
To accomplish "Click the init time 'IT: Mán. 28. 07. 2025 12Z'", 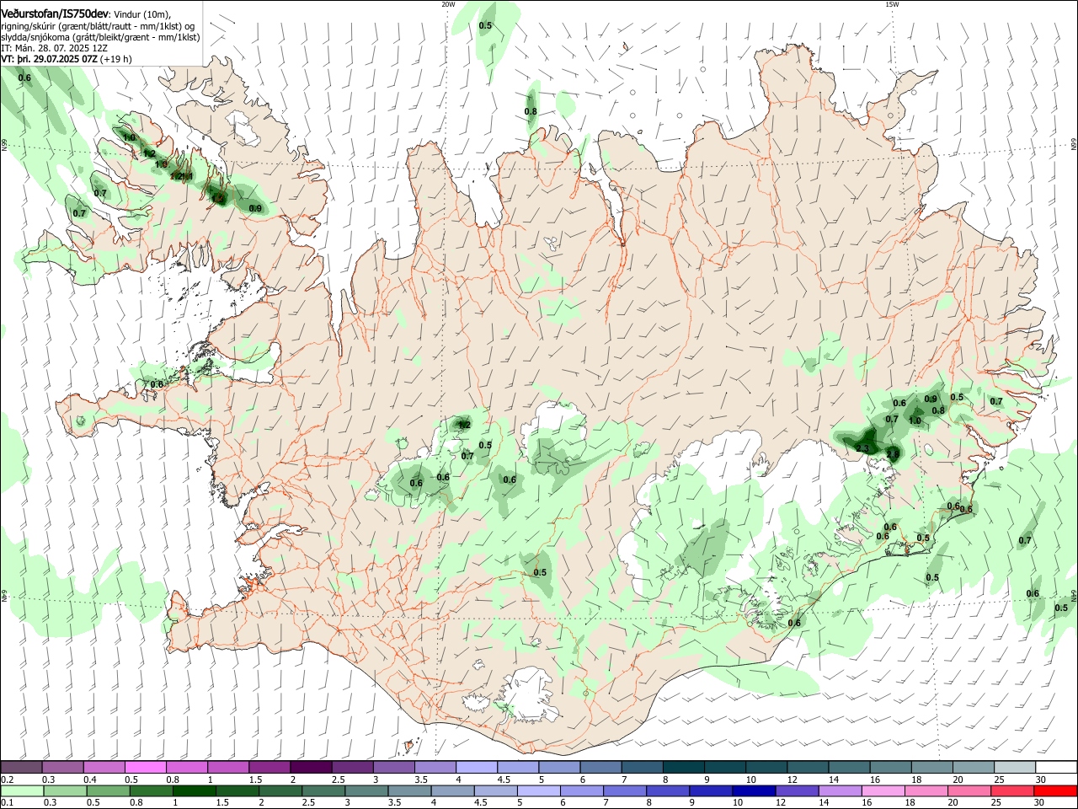I will [54, 48].
